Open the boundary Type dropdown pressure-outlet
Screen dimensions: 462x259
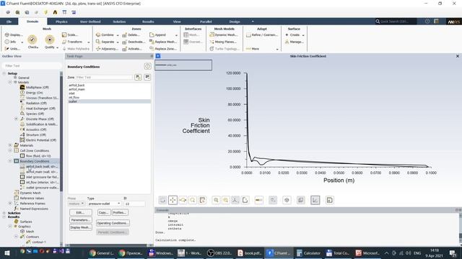[x=104, y=204]
